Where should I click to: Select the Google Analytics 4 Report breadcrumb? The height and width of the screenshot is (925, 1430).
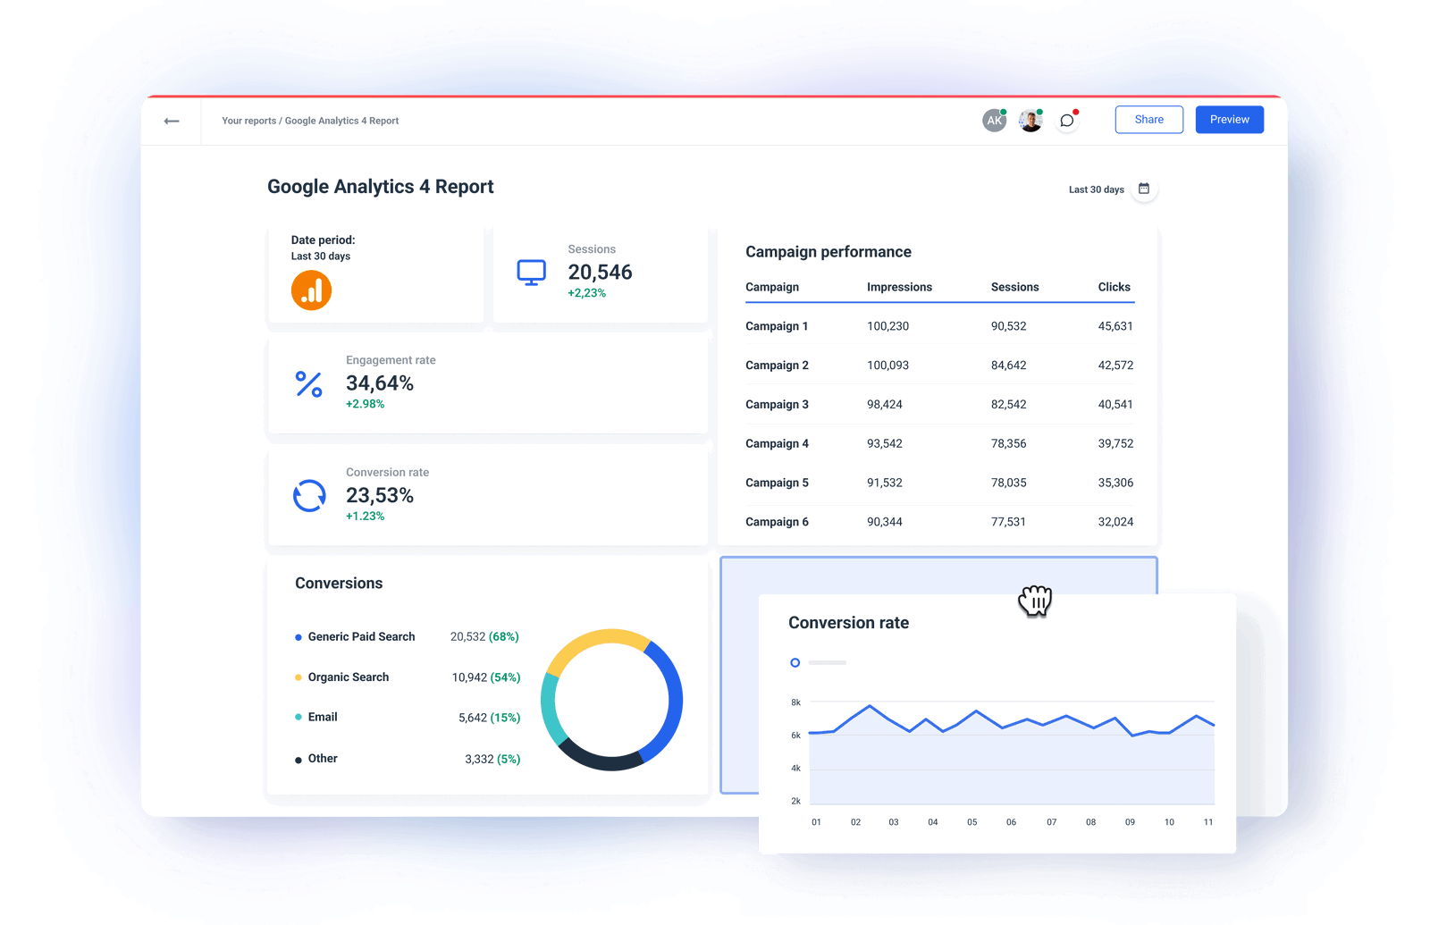342,120
